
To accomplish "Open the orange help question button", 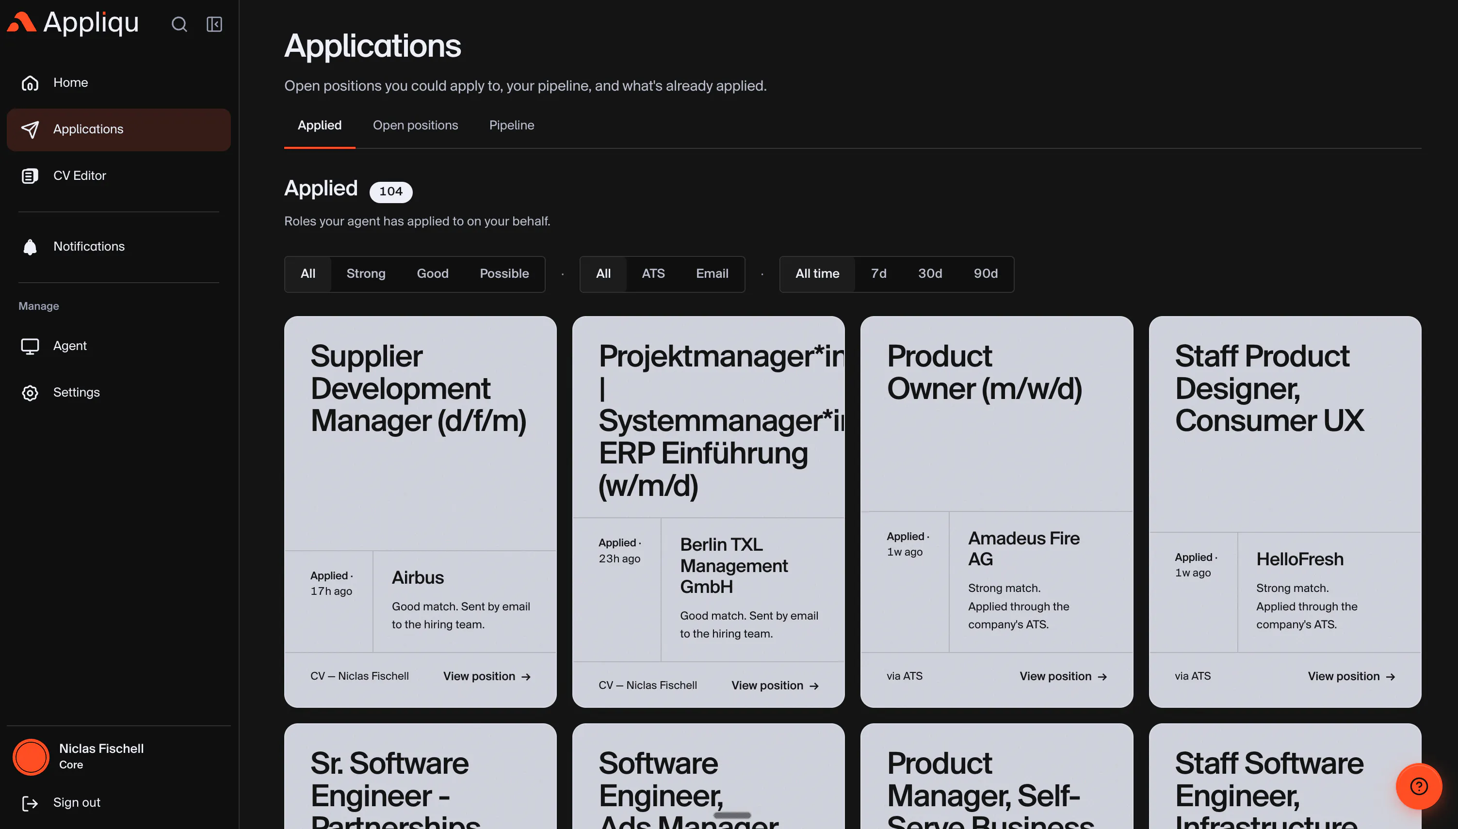I will click(x=1419, y=786).
